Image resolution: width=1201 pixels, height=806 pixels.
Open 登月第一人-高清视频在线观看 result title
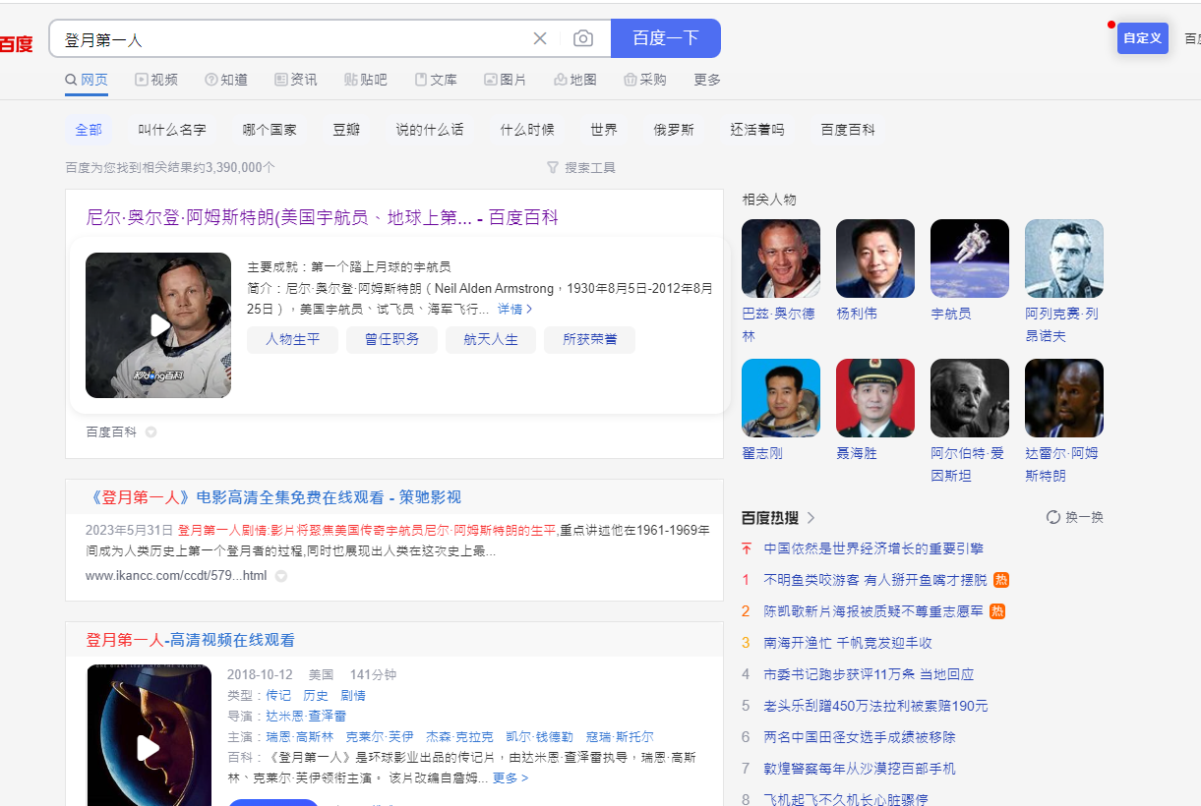coord(190,640)
